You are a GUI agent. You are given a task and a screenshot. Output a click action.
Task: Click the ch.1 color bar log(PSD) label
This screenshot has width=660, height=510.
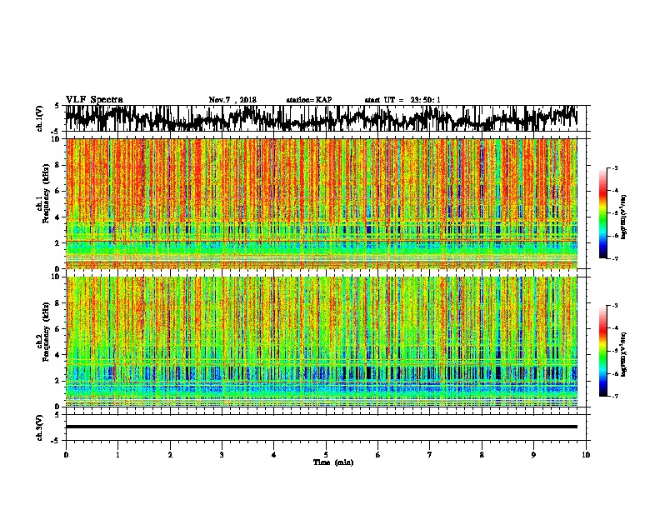624,217
